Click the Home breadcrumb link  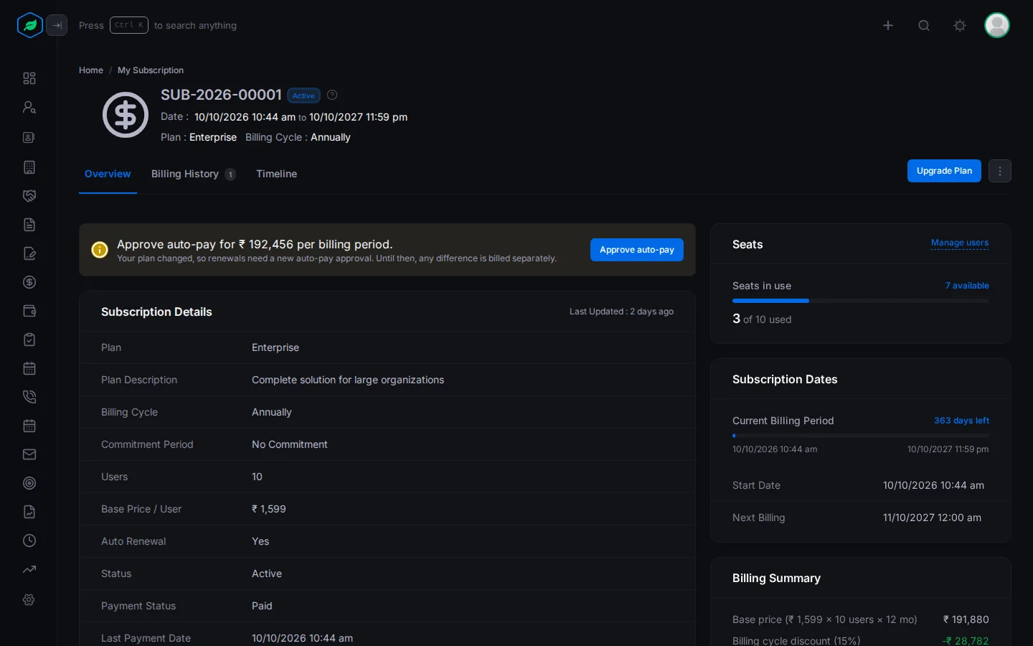point(91,70)
